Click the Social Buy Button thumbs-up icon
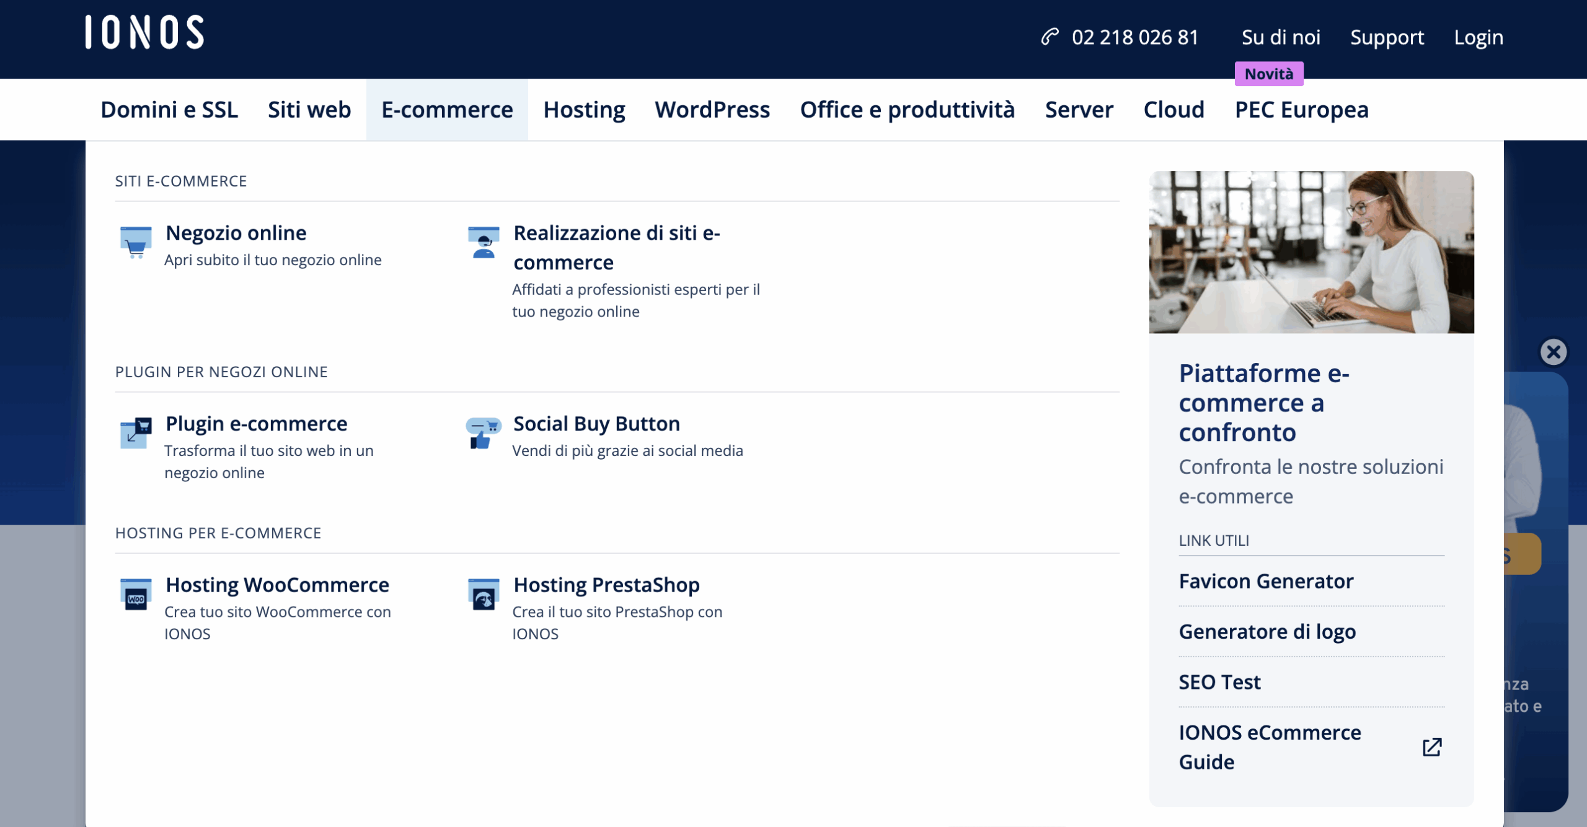 (x=484, y=432)
